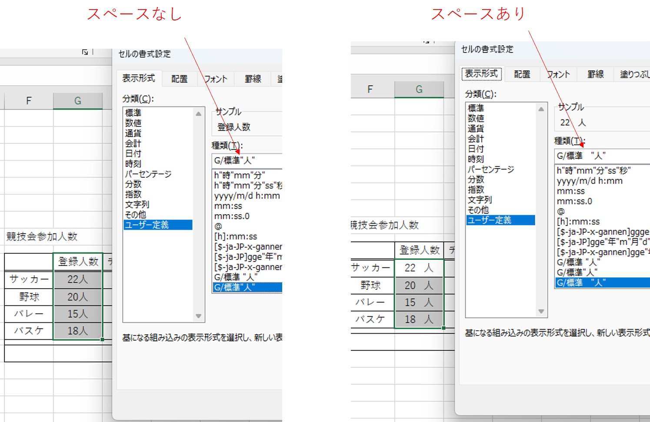
Task: Click 種類 input field in スペースなし dialog
Action: 246,160
